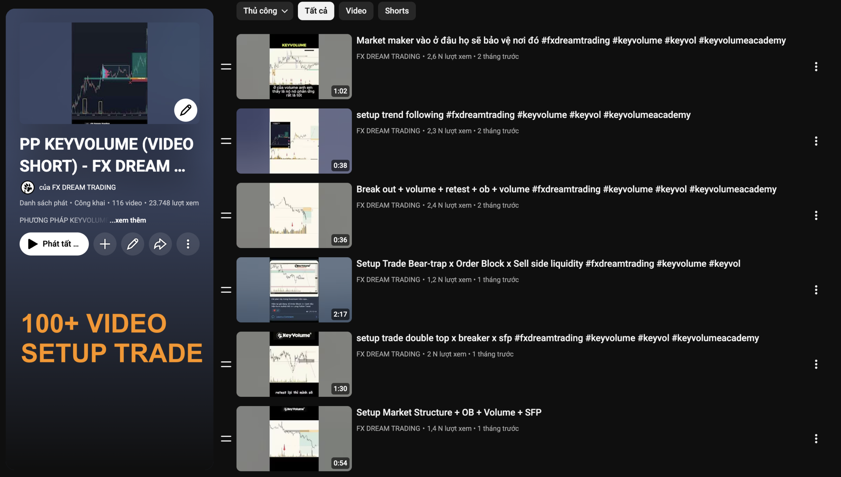The width and height of the screenshot is (841, 477).
Task: Click the plus icon to add videos
Action: pyautogui.click(x=105, y=244)
